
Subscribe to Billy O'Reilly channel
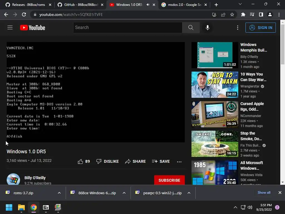[169, 180]
